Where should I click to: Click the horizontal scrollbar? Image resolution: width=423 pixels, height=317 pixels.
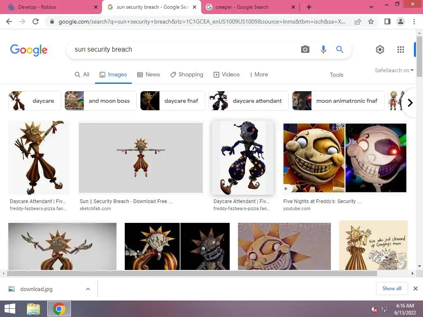pyautogui.click(x=192, y=273)
